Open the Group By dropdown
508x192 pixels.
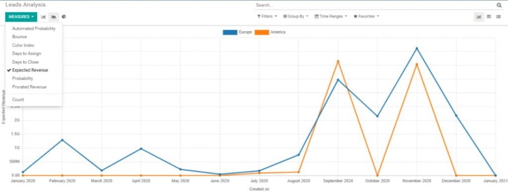(x=296, y=16)
